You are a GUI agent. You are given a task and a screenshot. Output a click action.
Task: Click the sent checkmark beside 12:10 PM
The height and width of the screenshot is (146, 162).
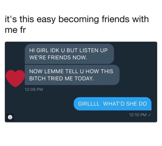click(x=149, y=115)
